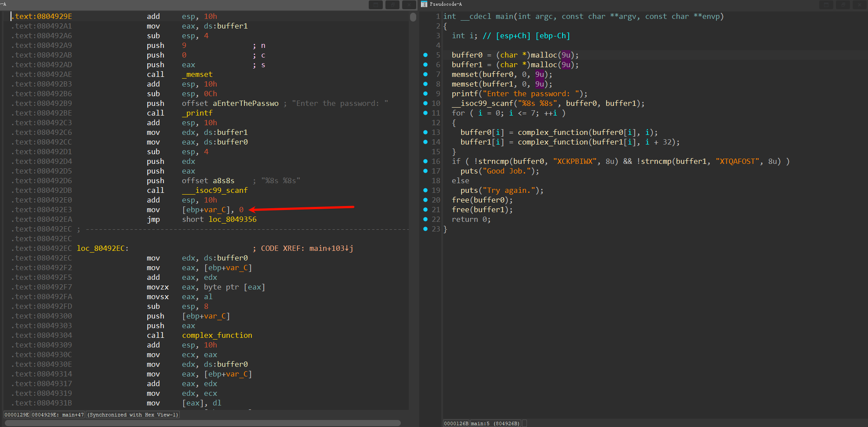This screenshot has width=868, height=427.
Task: Click '__isoc99_scanf' in pseudocode line 10
Action: (x=483, y=103)
